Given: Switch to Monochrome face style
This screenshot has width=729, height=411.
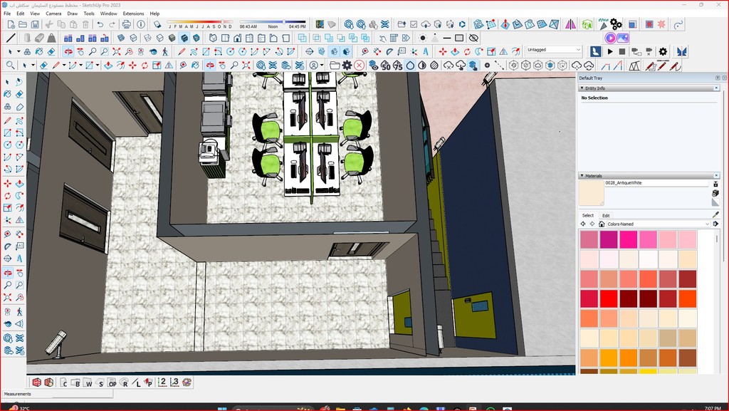Looking at the screenshot, I should click(x=196, y=38).
